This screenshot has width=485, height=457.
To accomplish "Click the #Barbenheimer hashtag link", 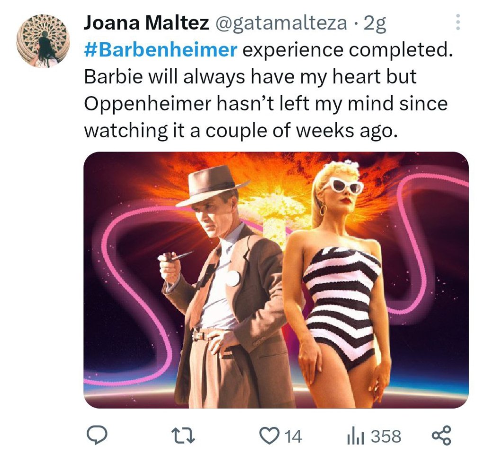I will 161,50.
